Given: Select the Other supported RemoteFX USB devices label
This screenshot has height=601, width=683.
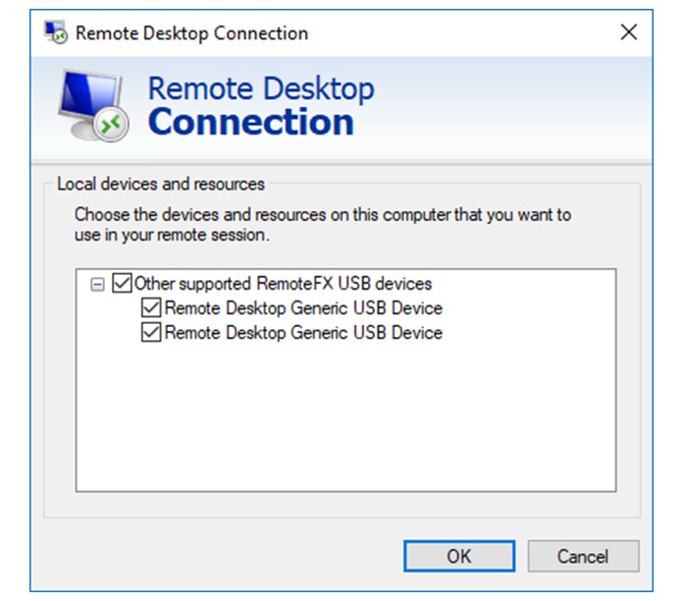Looking at the screenshot, I should pyautogui.click(x=283, y=283).
